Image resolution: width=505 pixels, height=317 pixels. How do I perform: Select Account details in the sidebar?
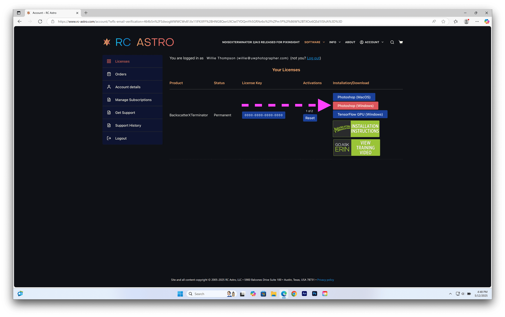pyautogui.click(x=133, y=87)
